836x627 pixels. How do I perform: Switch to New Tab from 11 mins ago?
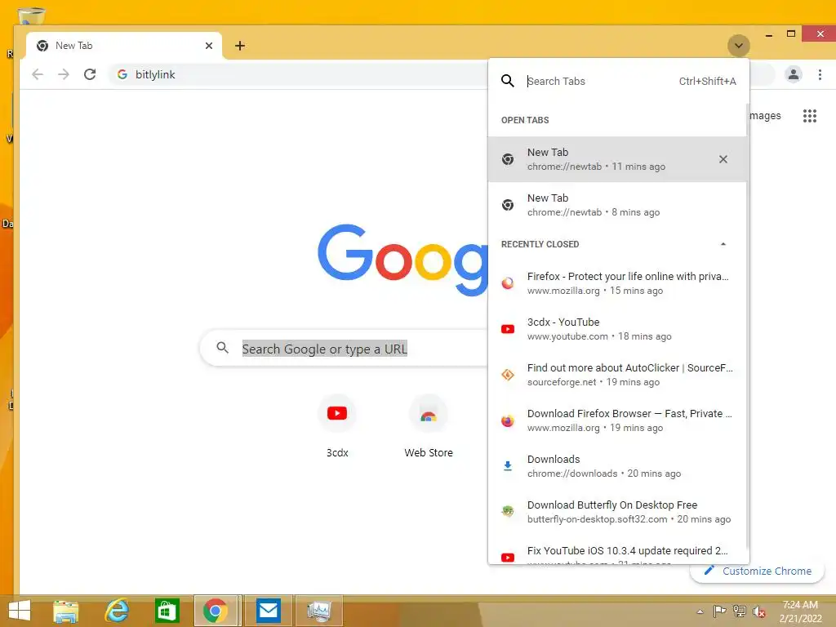click(x=617, y=159)
